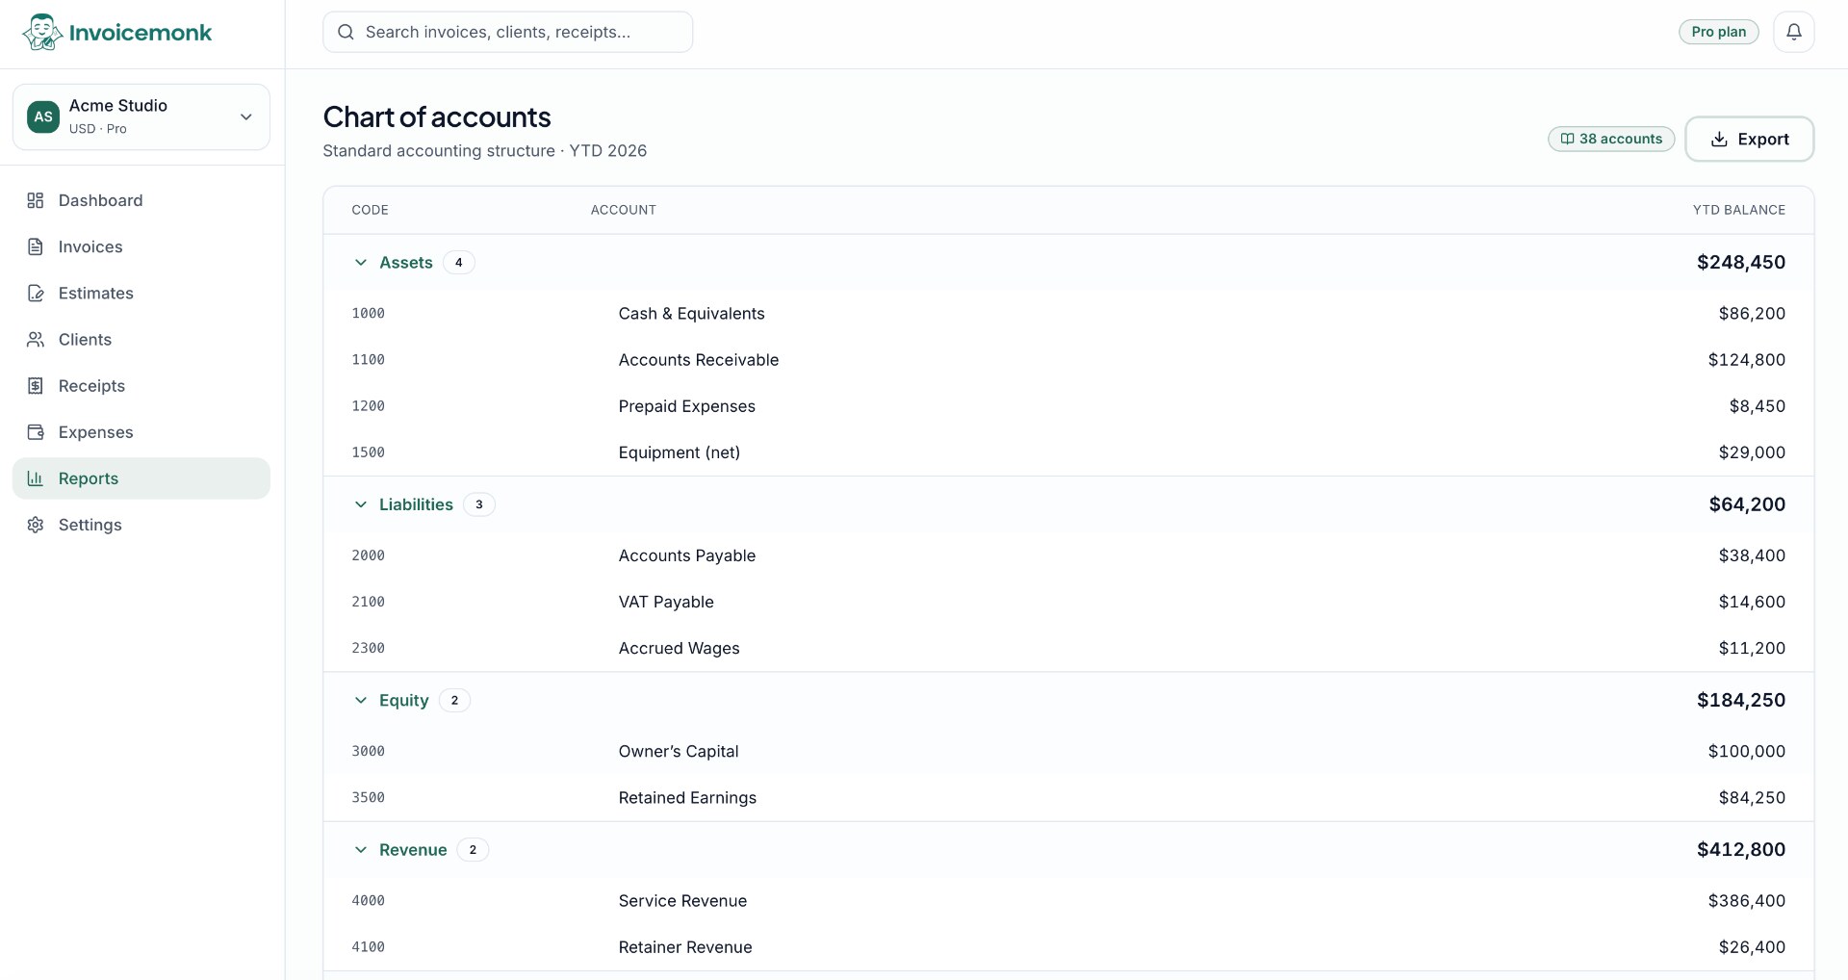This screenshot has height=980, width=1848.
Task: Click the Liabilities total $64,200
Action: point(1747,504)
